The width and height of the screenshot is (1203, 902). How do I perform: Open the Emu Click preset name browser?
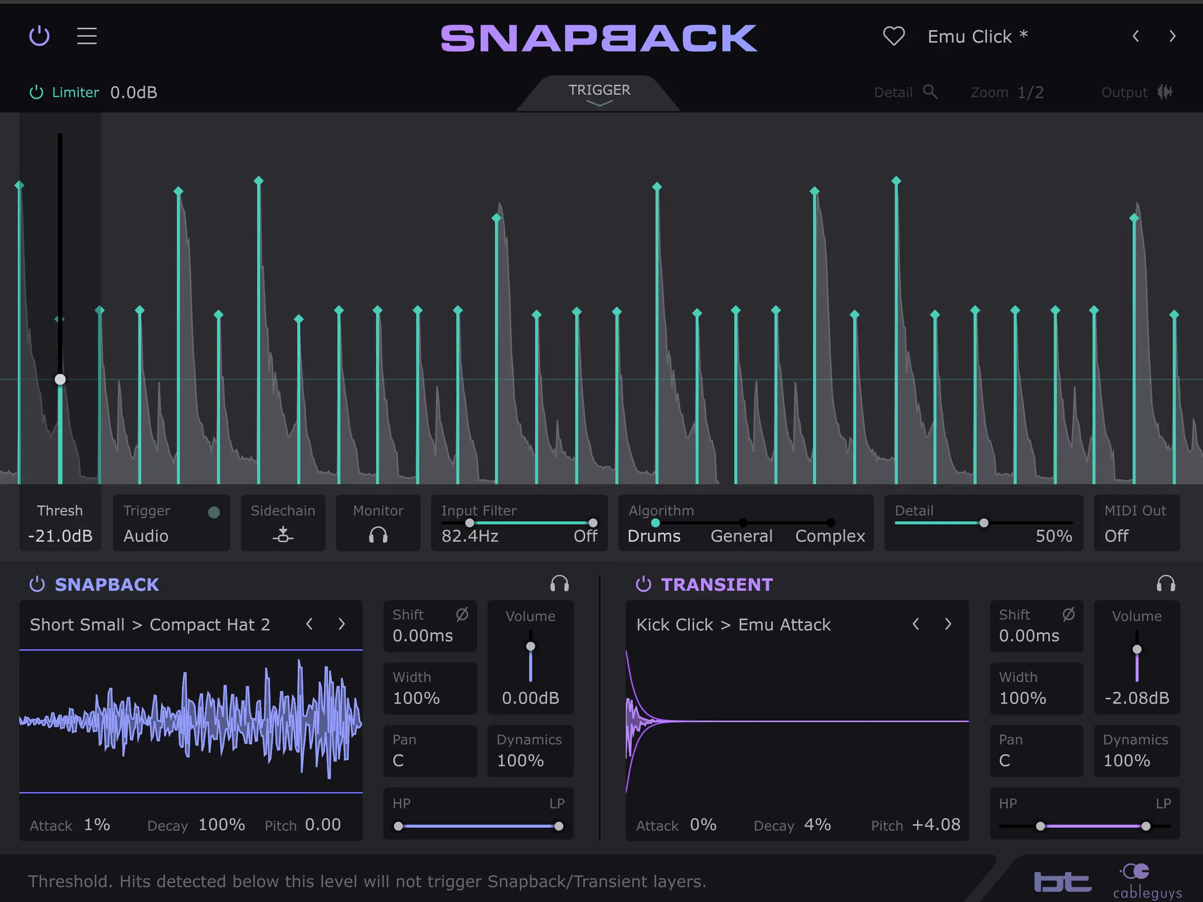[977, 37]
